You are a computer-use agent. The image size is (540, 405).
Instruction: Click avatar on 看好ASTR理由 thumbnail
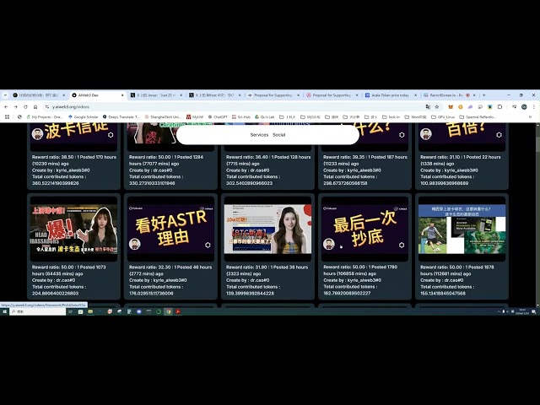[135, 244]
